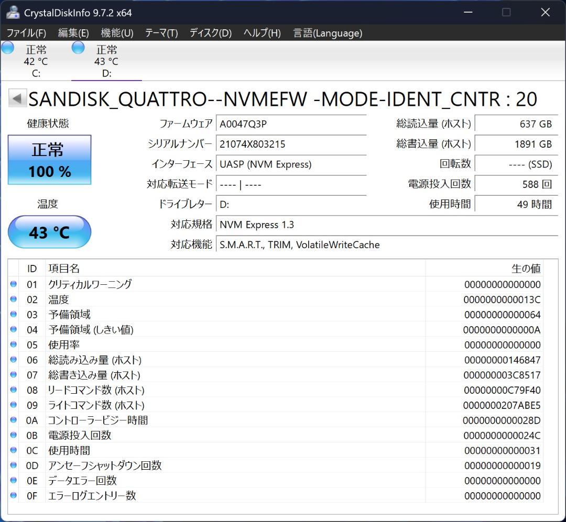The width and height of the screenshot is (566, 522).
Task: Click the 正常 100 % health status button
Action: pos(49,160)
